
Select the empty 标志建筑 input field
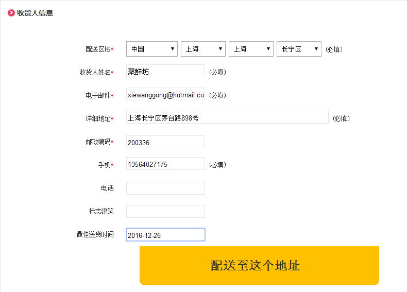[x=165, y=211]
